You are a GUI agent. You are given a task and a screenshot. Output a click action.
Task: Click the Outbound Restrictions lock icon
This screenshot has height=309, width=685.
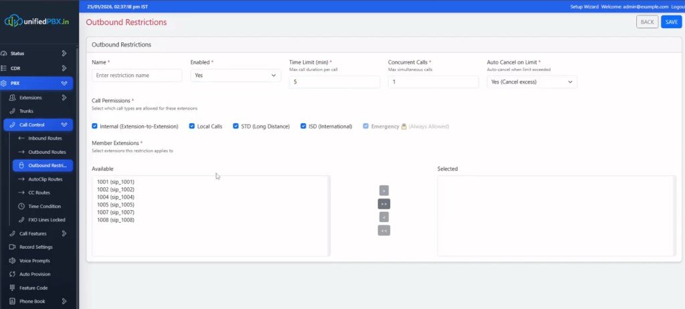(x=21, y=166)
